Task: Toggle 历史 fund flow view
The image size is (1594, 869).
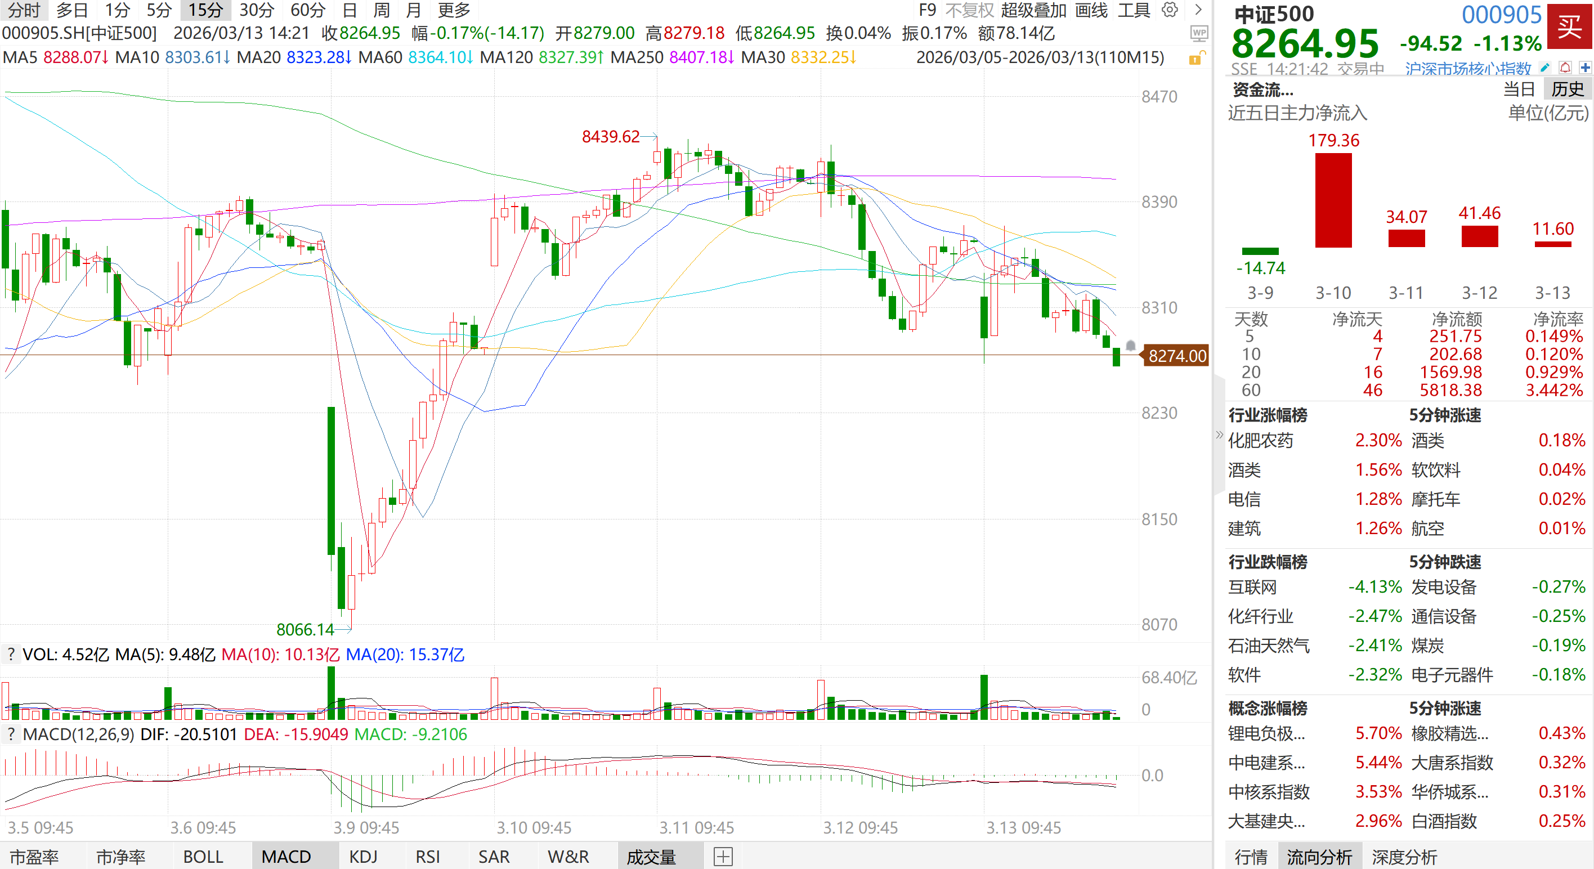Action: (1567, 89)
